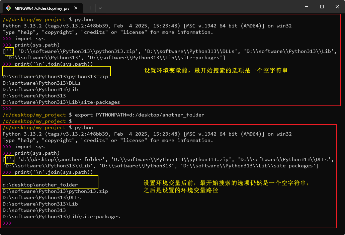The height and width of the screenshot is (235, 345).
Task: Place cursor at the last >>> prompt
Action: click(7, 223)
